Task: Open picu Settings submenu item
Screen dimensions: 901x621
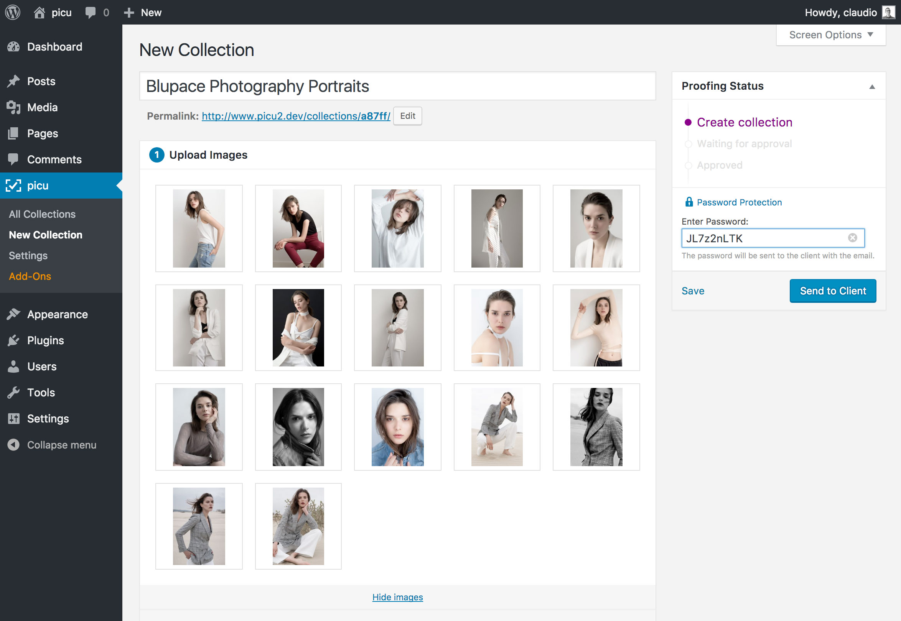Action: point(28,255)
